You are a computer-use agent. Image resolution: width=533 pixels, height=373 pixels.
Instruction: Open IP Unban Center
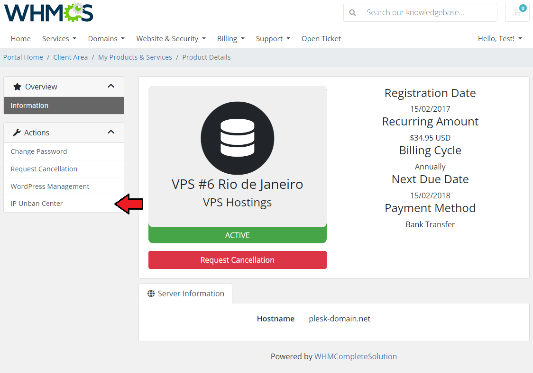point(64,204)
